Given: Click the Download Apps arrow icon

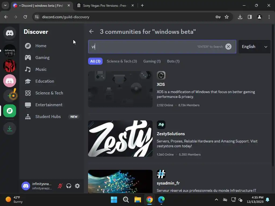Looking at the screenshot, I should (x=10, y=128).
